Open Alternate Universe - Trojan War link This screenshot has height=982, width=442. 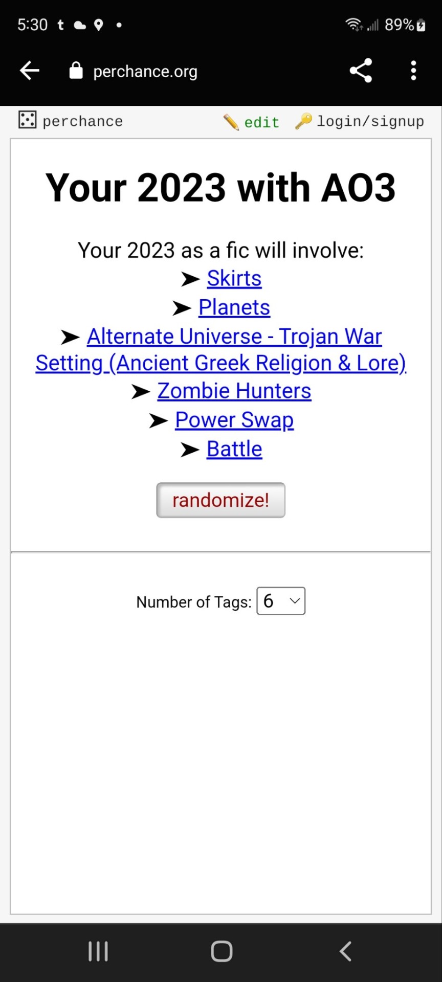pyautogui.click(x=221, y=350)
